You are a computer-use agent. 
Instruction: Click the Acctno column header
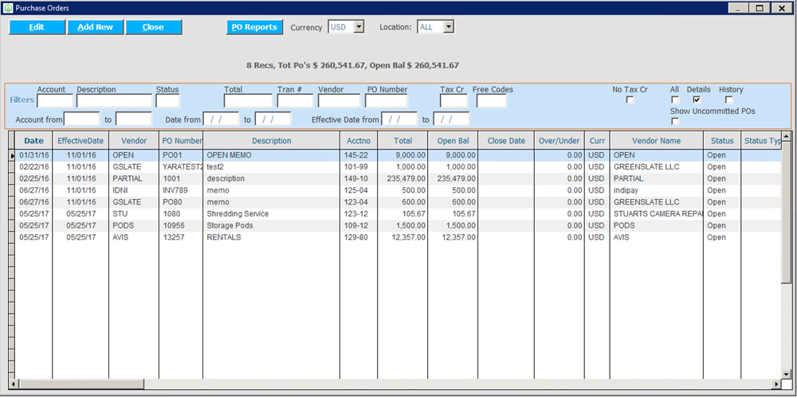[x=359, y=141]
